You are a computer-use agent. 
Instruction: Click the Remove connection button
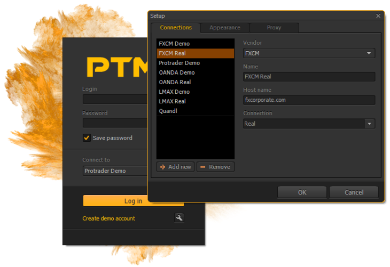[215, 167]
